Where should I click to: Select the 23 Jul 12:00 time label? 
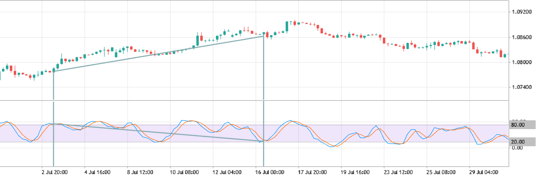pos(397,172)
